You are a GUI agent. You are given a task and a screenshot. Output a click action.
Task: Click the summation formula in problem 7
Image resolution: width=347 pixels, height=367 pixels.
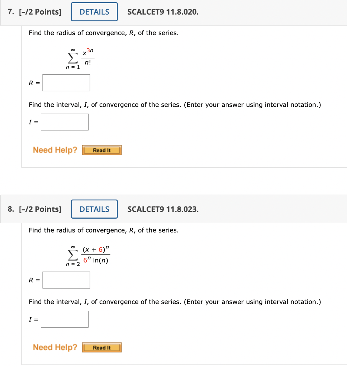78,57
